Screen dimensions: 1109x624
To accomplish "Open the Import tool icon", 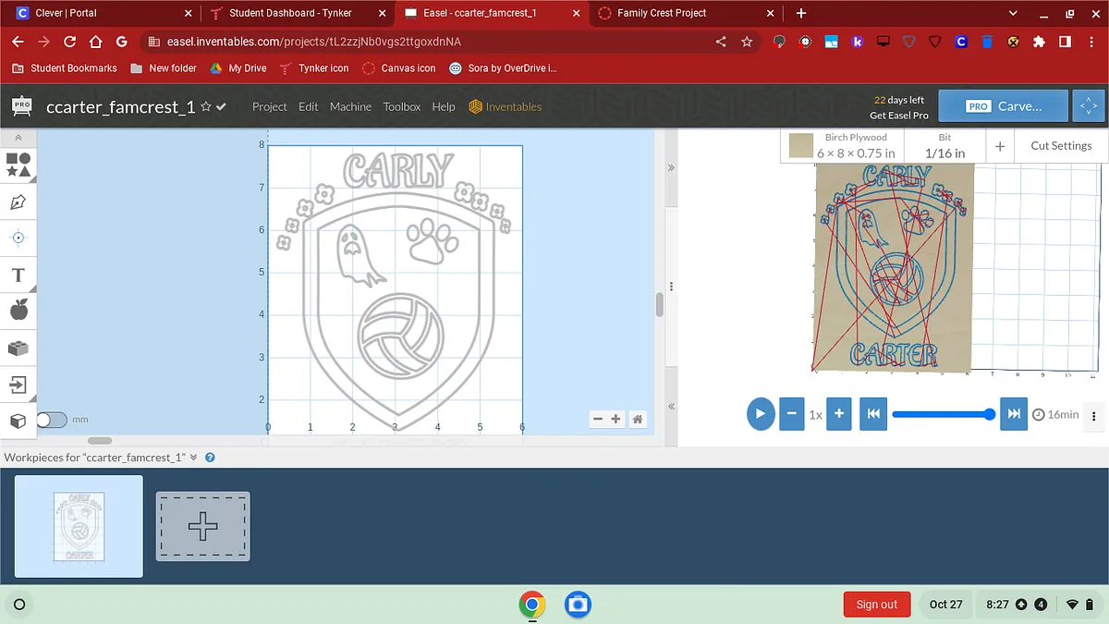I will pos(18,385).
